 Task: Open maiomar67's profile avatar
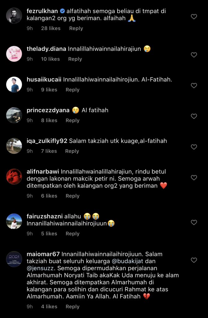click(x=14, y=259)
